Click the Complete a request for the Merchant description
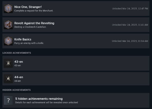This screenshot has height=109, width=152. point(34,11)
